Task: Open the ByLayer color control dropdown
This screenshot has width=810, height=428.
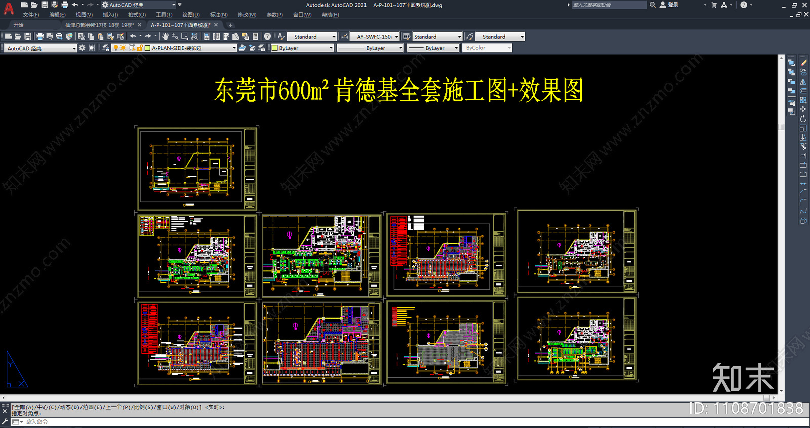Action: pyautogui.click(x=331, y=48)
